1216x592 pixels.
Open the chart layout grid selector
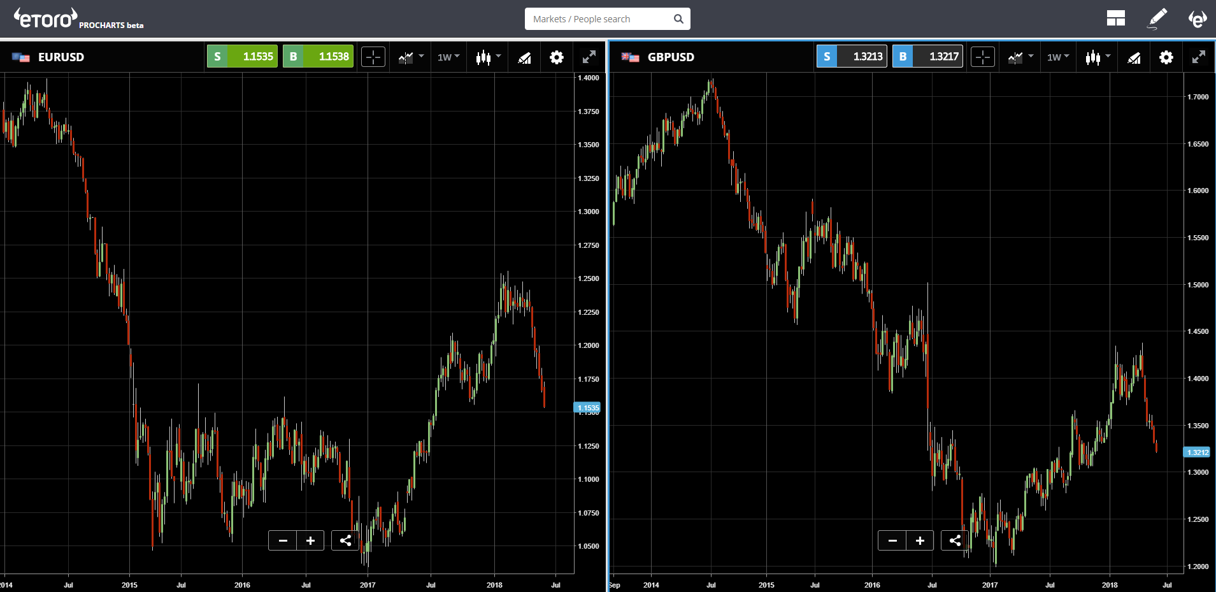[1116, 18]
